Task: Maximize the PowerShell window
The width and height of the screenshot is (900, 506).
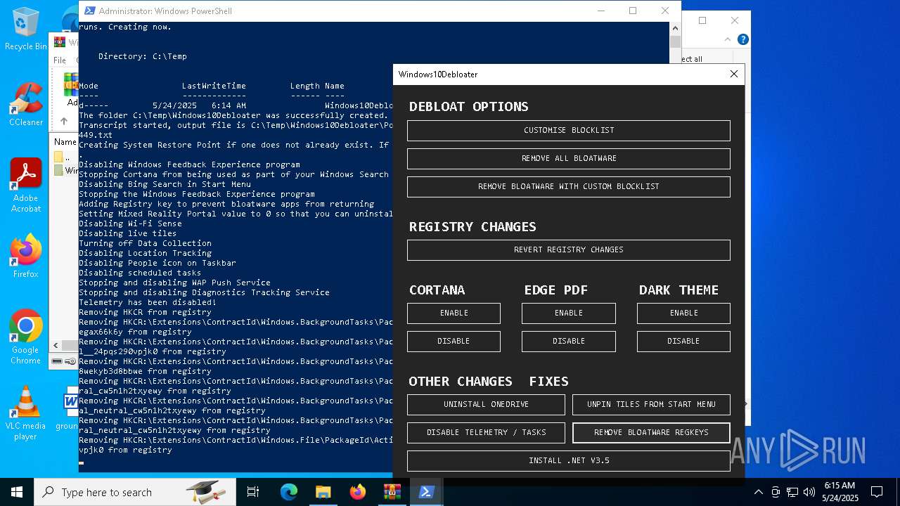Action: (633, 11)
